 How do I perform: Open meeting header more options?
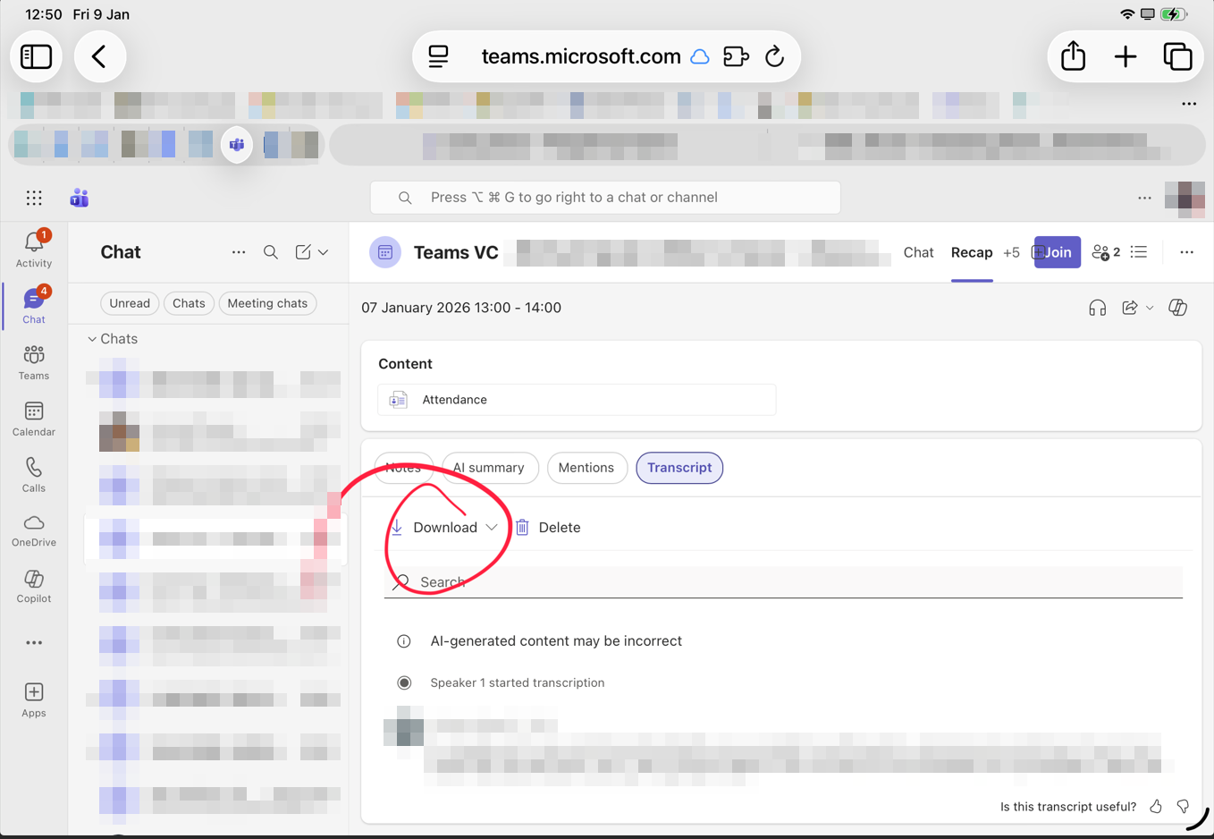[x=1186, y=252]
